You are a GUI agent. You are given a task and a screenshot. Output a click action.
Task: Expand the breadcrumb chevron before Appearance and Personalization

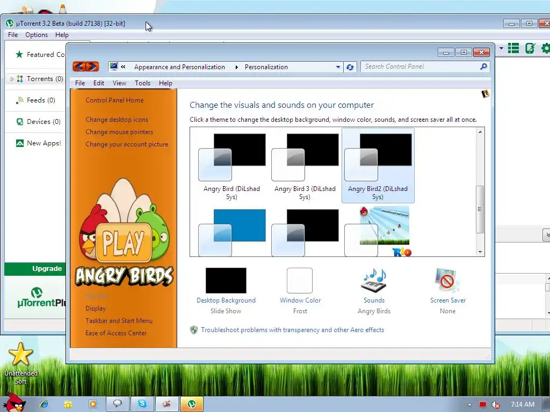pos(123,67)
